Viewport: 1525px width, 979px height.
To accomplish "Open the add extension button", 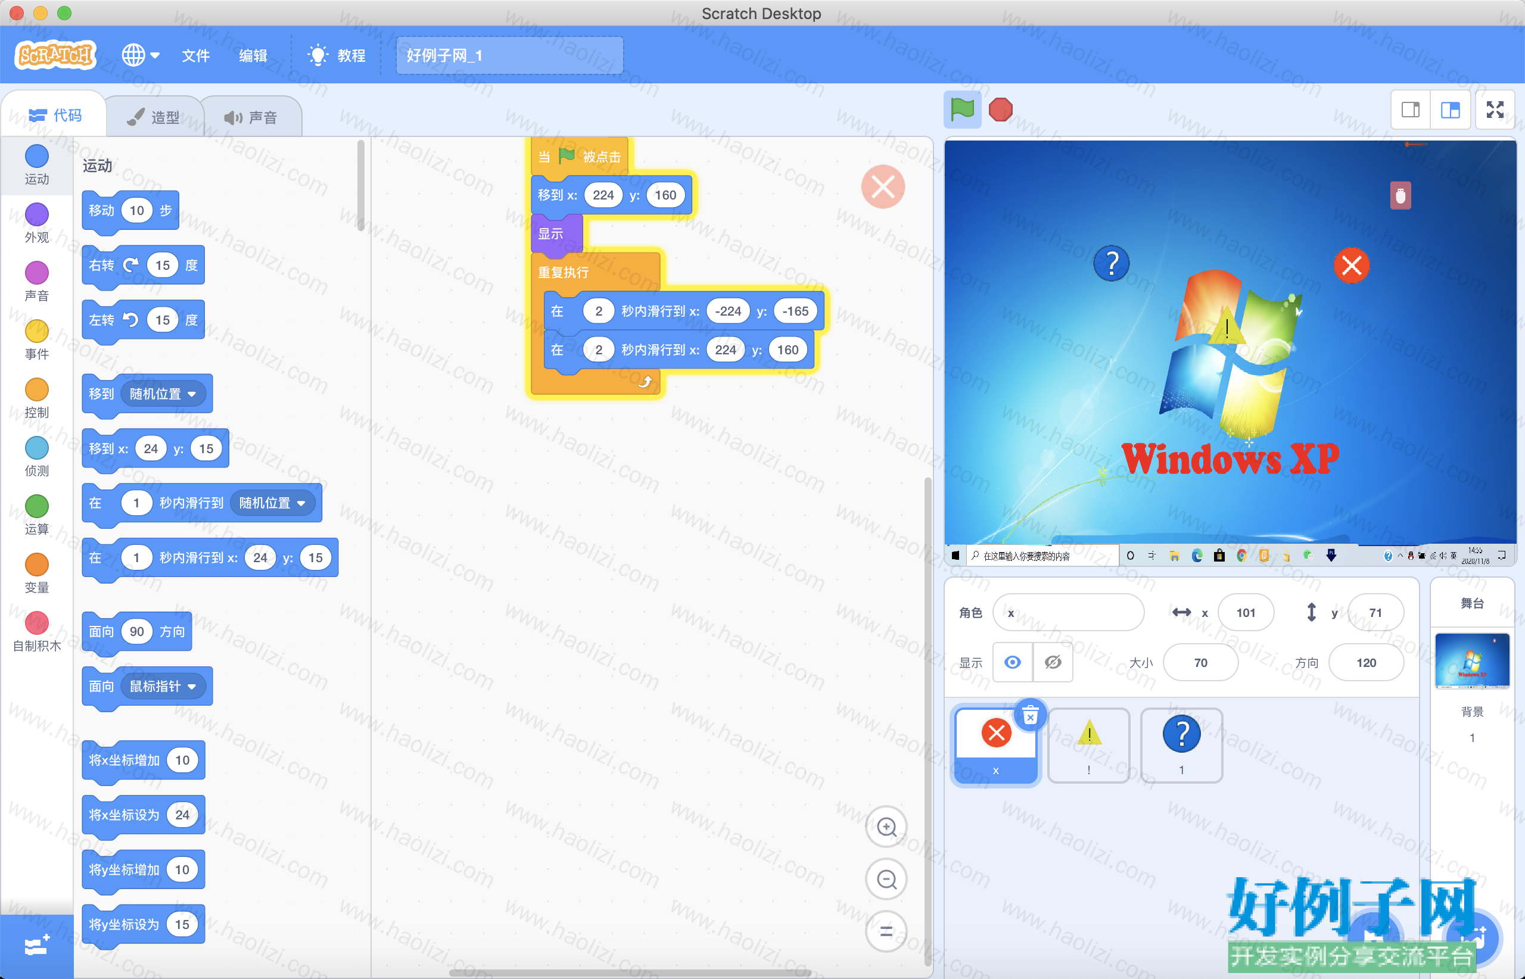I will (x=37, y=946).
